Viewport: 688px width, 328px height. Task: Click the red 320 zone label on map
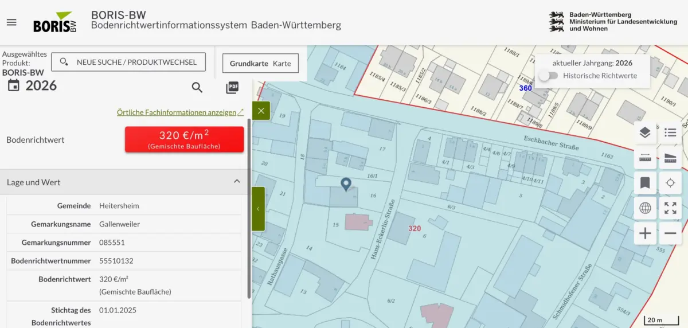point(415,228)
